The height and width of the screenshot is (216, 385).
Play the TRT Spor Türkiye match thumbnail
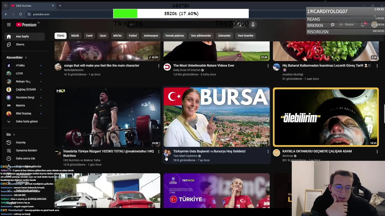click(217, 191)
